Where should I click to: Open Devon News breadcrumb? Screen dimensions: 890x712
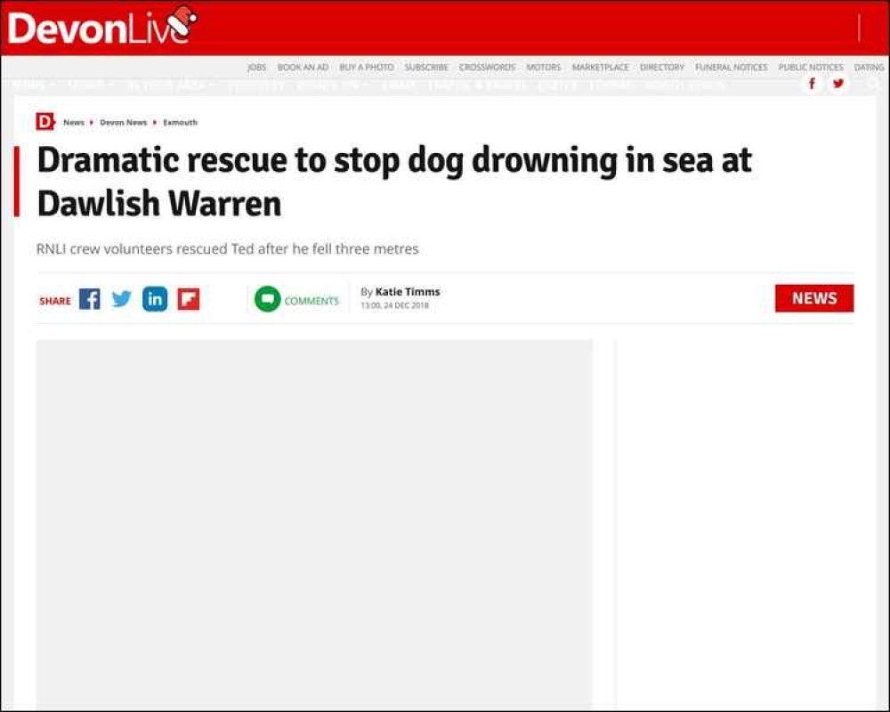(x=123, y=122)
